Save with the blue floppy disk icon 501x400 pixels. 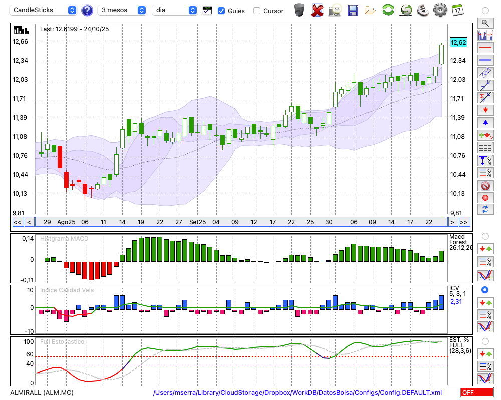353,10
